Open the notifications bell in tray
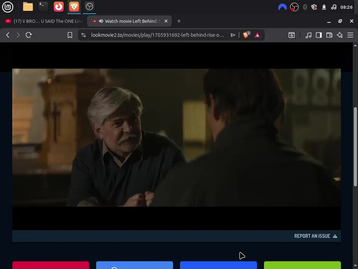Screen dimensions: 358x269 click(x=324, y=7)
